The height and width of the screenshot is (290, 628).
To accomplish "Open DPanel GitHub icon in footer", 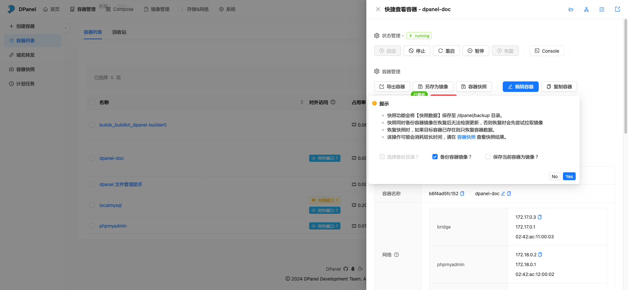I will tap(346, 269).
